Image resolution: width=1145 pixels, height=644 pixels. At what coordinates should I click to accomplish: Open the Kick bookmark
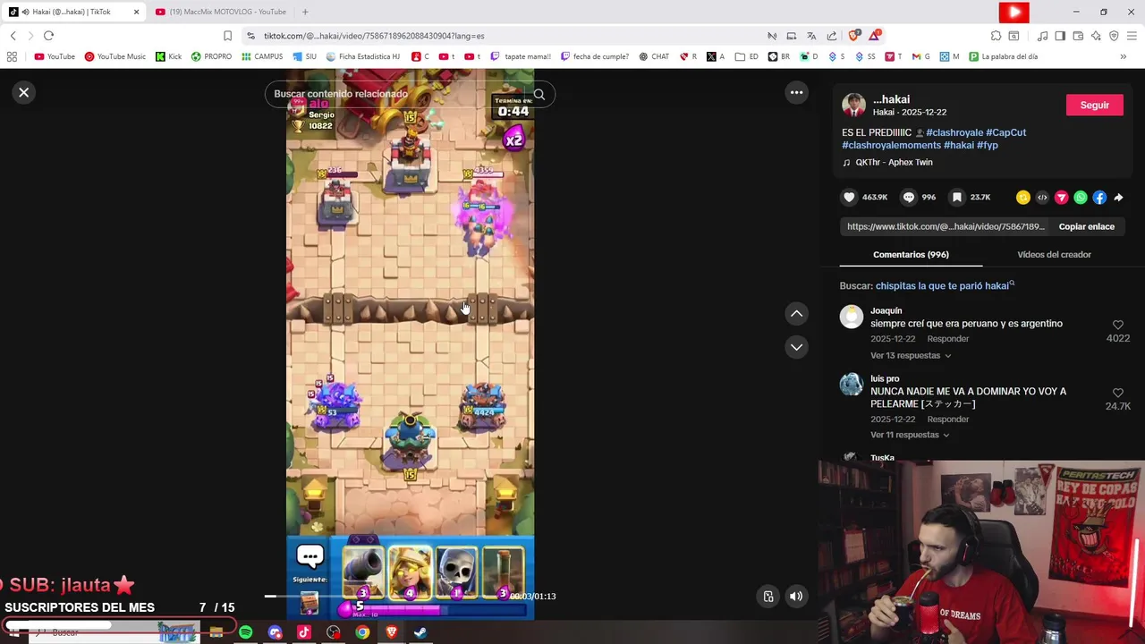(x=168, y=56)
